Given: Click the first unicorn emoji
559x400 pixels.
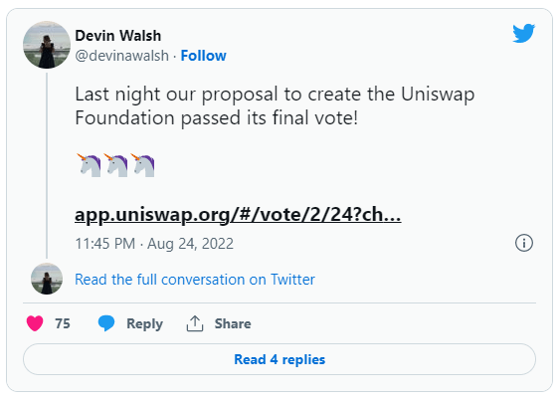Looking at the screenshot, I should pos(89,165).
